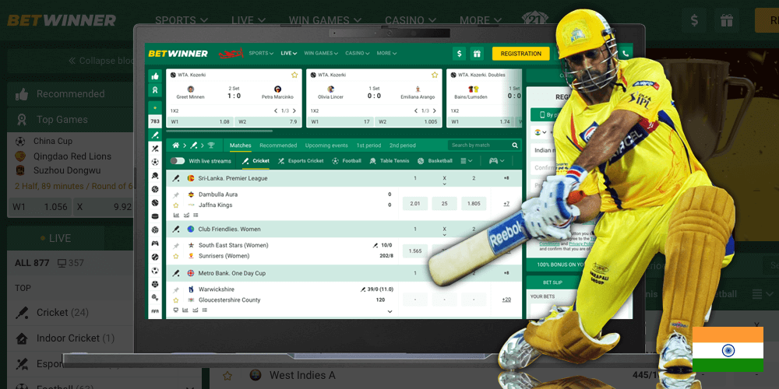Switch to the Matches tab
The width and height of the screenshot is (779, 389).
point(241,145)
